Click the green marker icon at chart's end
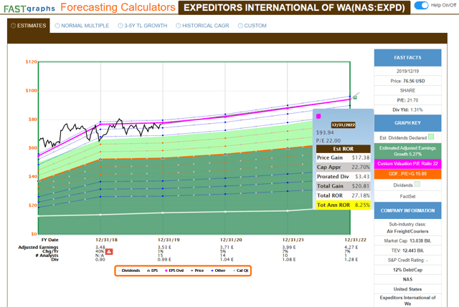This screenshot has width=459, height=307. [355, 97]
